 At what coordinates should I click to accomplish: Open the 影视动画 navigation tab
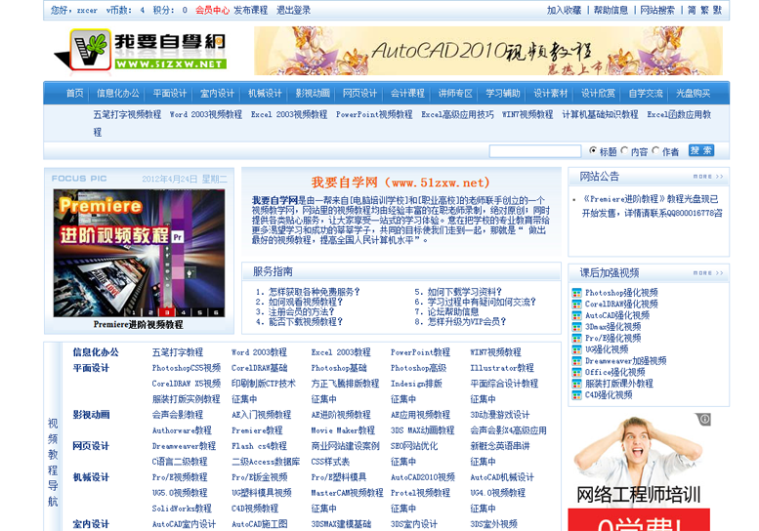(313, 94)
